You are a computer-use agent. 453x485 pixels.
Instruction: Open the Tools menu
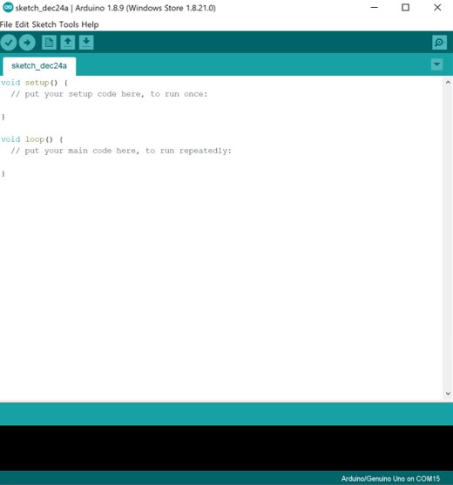coord(69,24)
